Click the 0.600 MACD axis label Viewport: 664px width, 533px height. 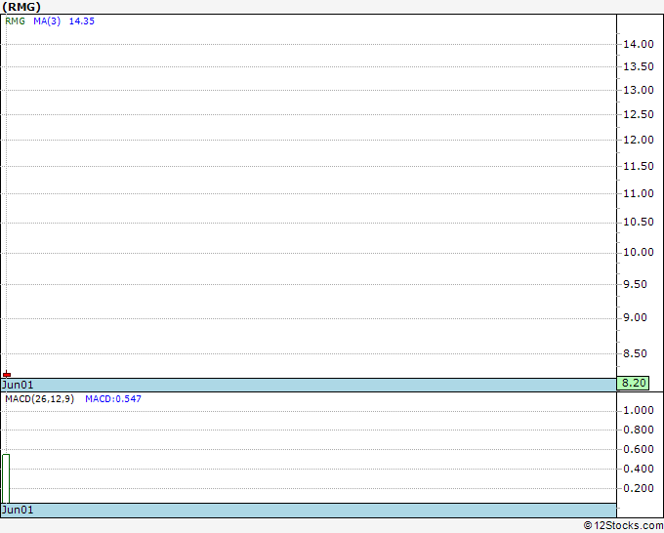[639, 449]
